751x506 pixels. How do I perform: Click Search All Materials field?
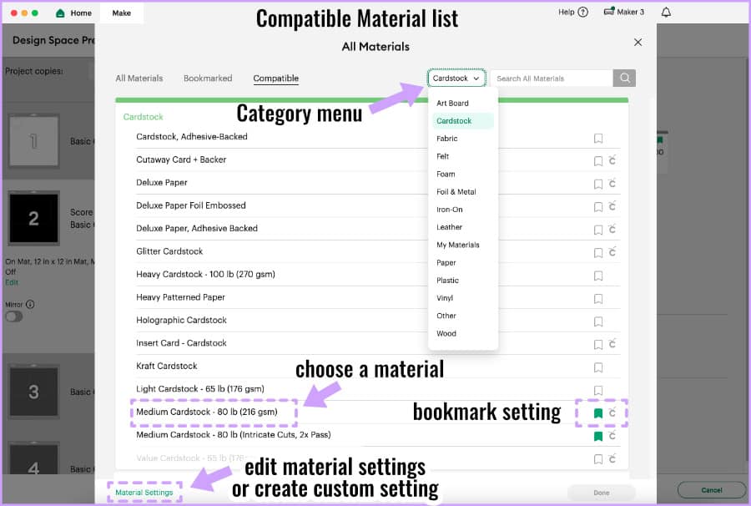(552, 78)
